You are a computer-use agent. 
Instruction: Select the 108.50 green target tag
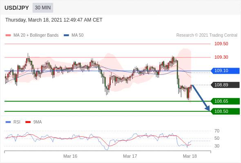pyautogui.click(x=225, y=111)
